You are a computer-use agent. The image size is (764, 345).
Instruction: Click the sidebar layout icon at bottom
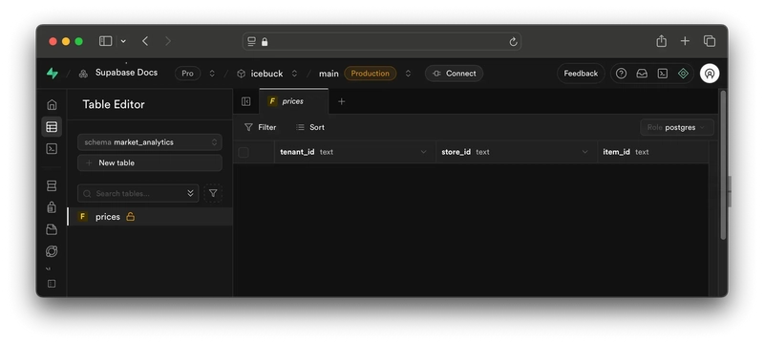pos(52,284)
